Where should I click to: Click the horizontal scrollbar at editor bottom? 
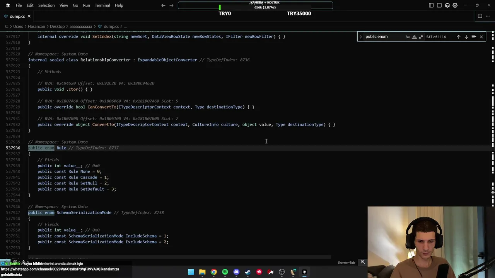[180, 257]
